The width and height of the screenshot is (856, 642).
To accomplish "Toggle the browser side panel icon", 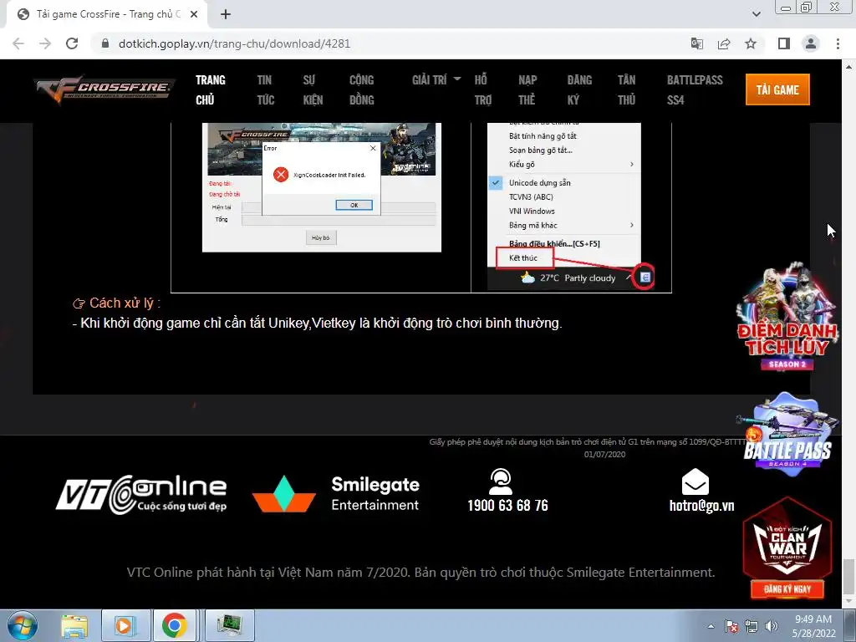I will coord(784,43).
